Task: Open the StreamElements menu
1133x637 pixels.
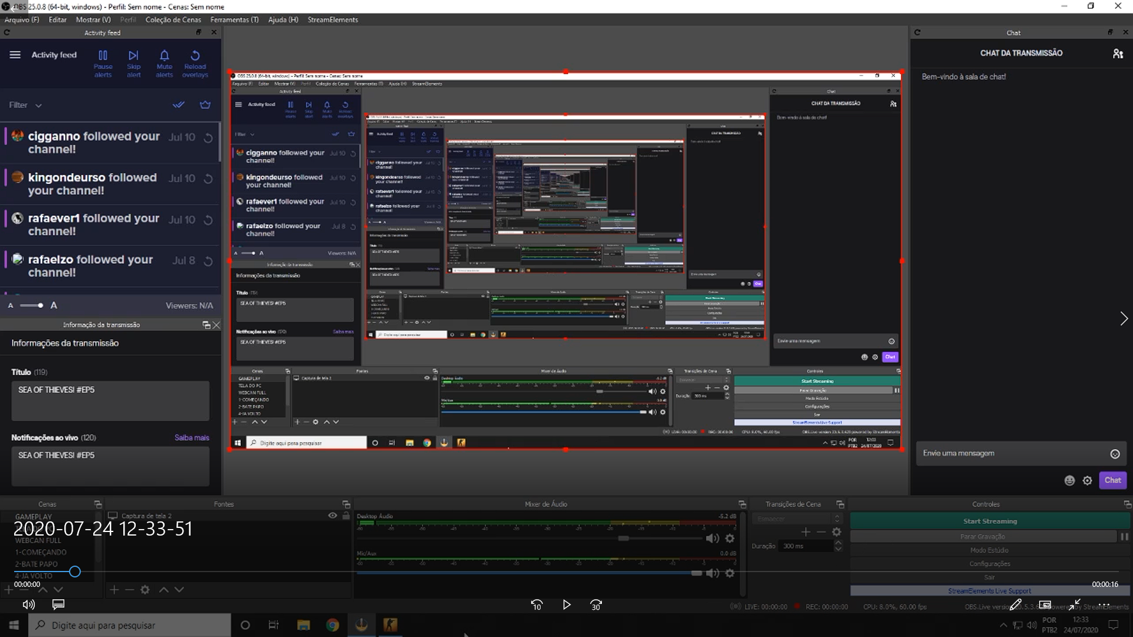Action: [x=333, y=19]
